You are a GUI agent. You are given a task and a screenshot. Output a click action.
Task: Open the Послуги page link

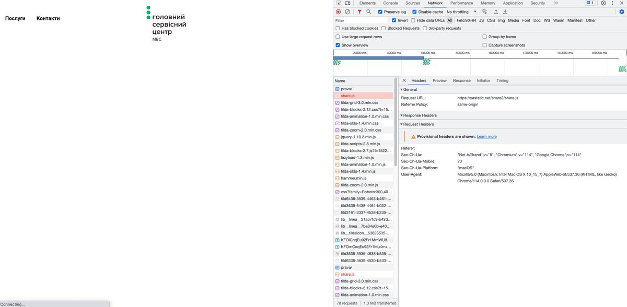pos(15,18)
